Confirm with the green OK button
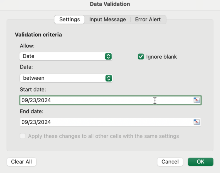Viewport: 220px width, 173px height. 201,162
